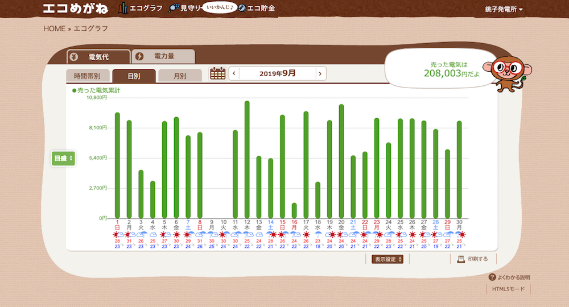Click the エコグラフ breadcrumb text
569x307 pixels.
pos(90,28)
